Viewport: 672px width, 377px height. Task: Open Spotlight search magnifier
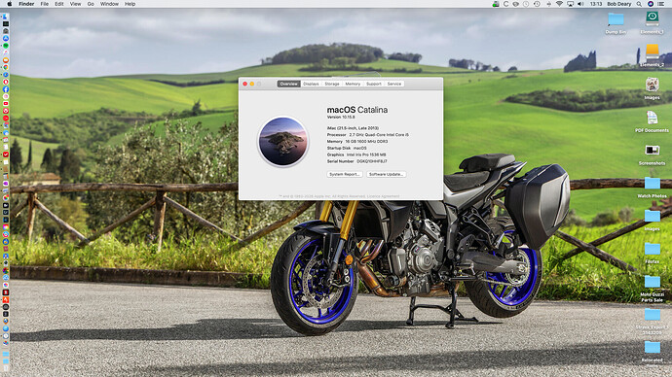pyautogui.click(x=639, y=4)
